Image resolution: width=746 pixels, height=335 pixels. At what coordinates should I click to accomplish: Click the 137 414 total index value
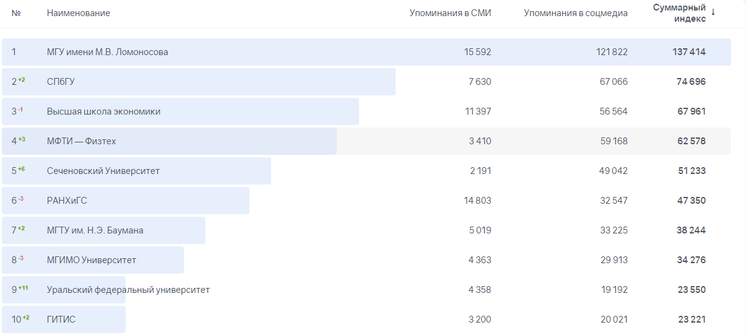point(688,52)
